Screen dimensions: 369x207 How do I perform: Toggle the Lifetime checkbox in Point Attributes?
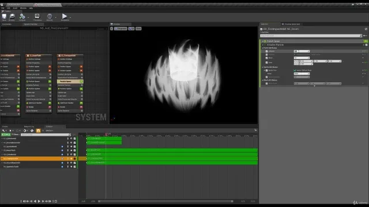pos(266,51)
